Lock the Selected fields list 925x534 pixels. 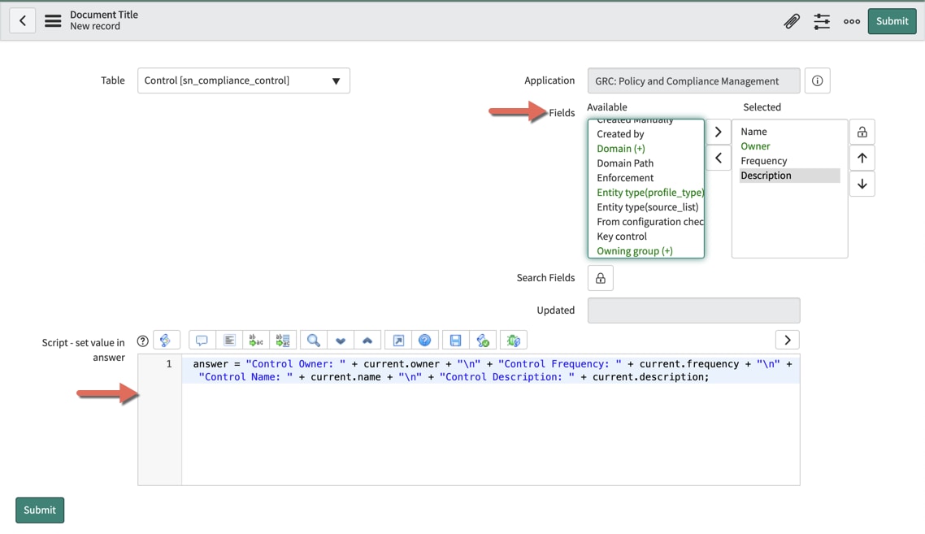862,131
